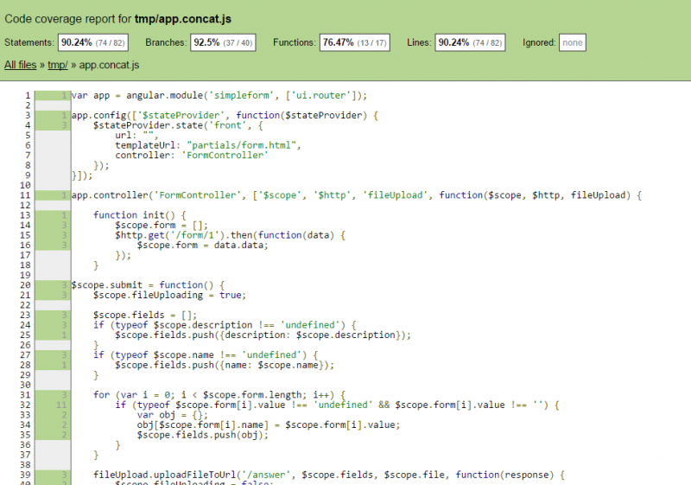691x485 pixels.
Task: Click the 'fileUpload.uploadFileToUrl' code line
Action: point(328,475)
